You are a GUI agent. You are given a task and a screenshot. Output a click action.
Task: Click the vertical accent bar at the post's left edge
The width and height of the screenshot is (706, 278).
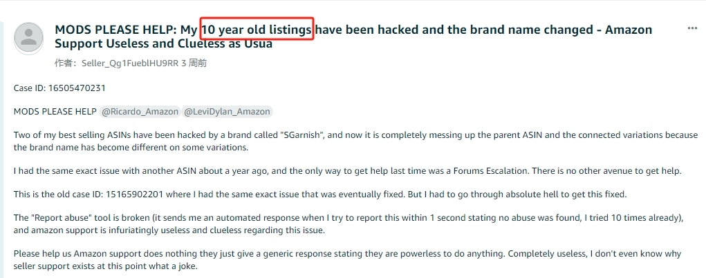click(1, 149)
